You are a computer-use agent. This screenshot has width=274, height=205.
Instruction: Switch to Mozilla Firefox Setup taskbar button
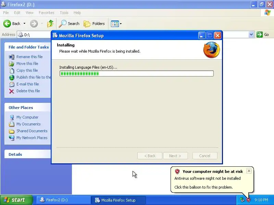pyautogui.click(x=119, y=200)
